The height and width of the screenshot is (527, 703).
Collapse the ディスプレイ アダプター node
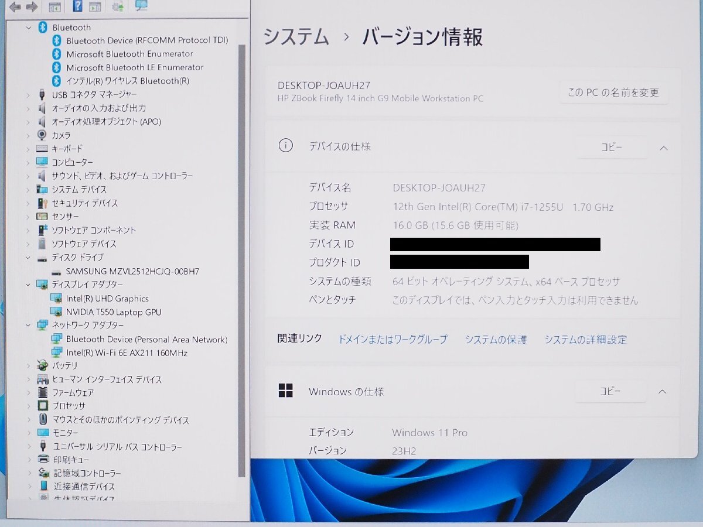28,284
